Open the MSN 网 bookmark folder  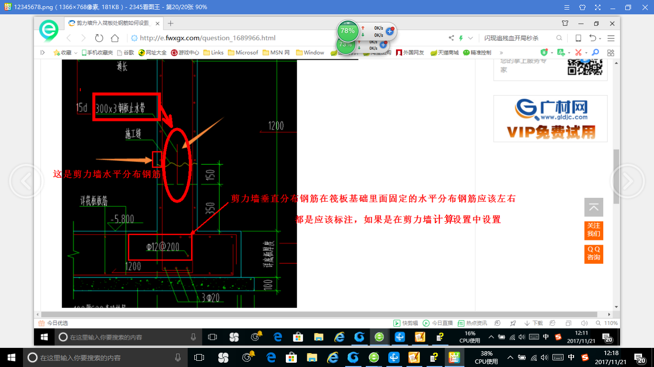pos(276,53)
